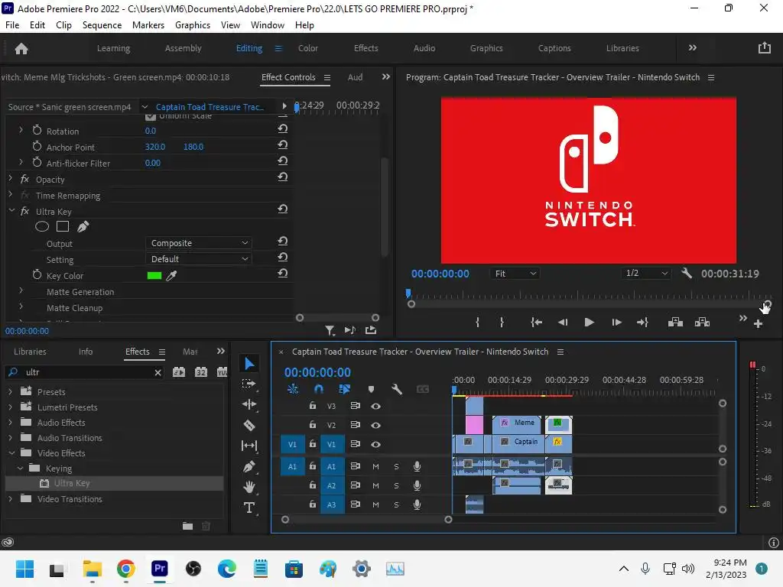Open Program Monitor button editor plus

click(758, 324)
